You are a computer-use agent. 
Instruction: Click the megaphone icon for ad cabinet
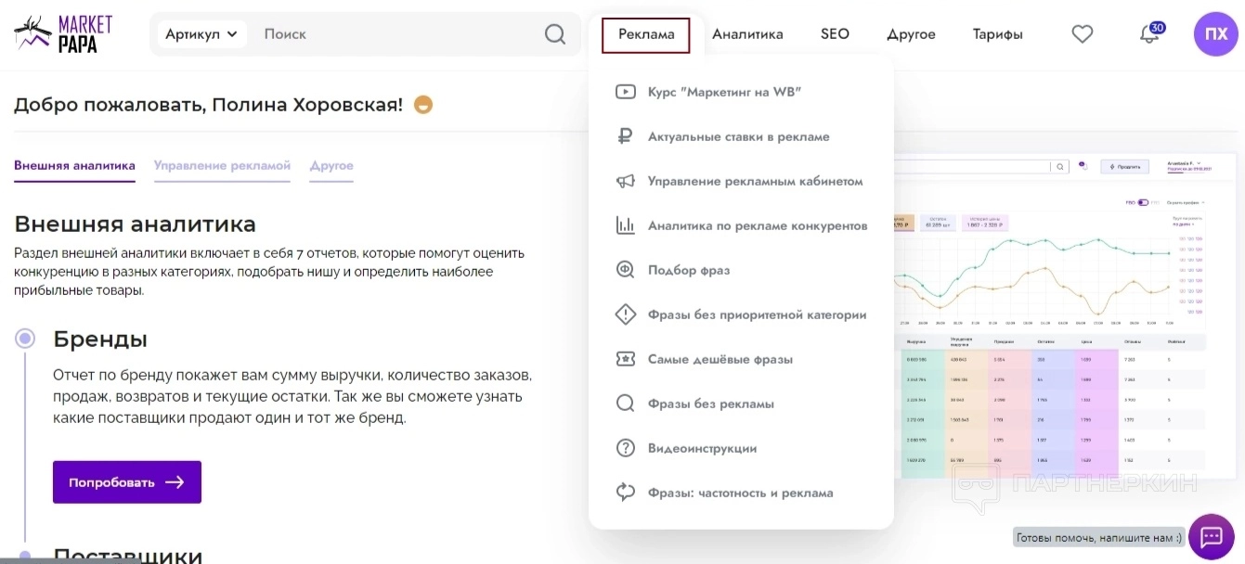[x=625, y=181]
